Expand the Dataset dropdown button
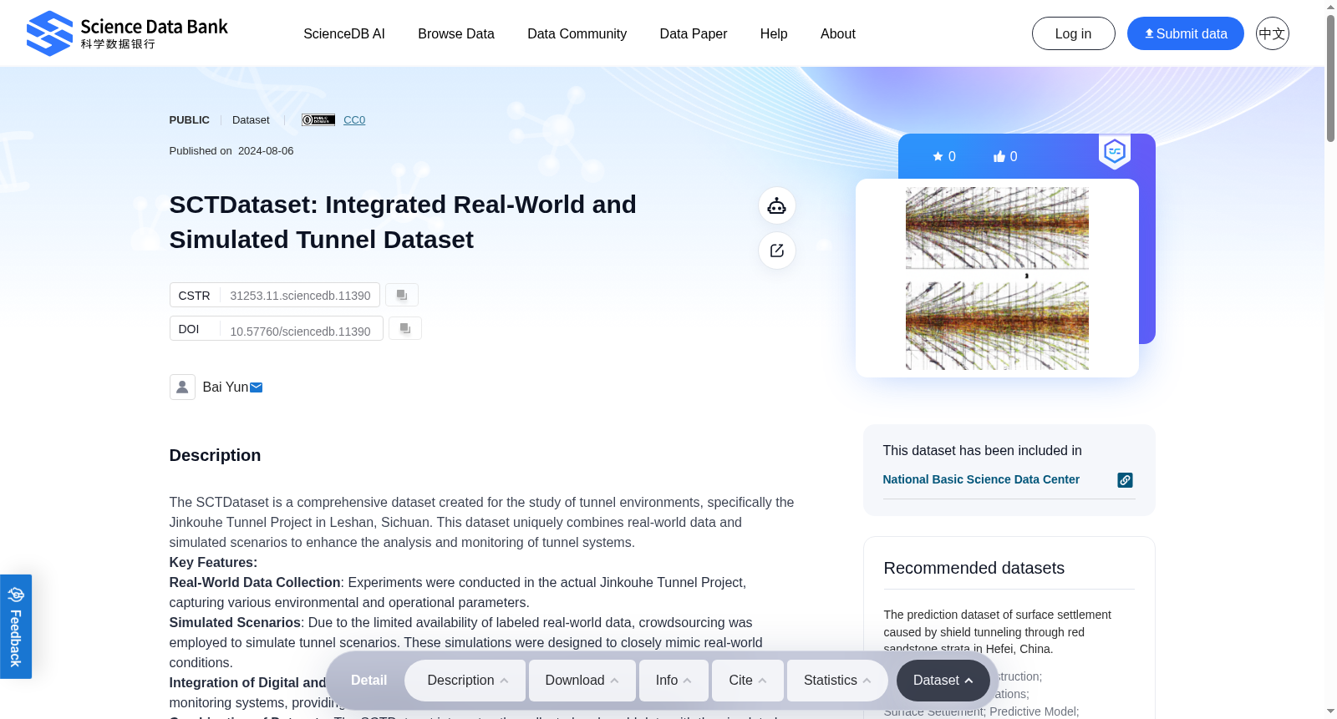Viewport: 1337px width, 719px height. point(943,681)
